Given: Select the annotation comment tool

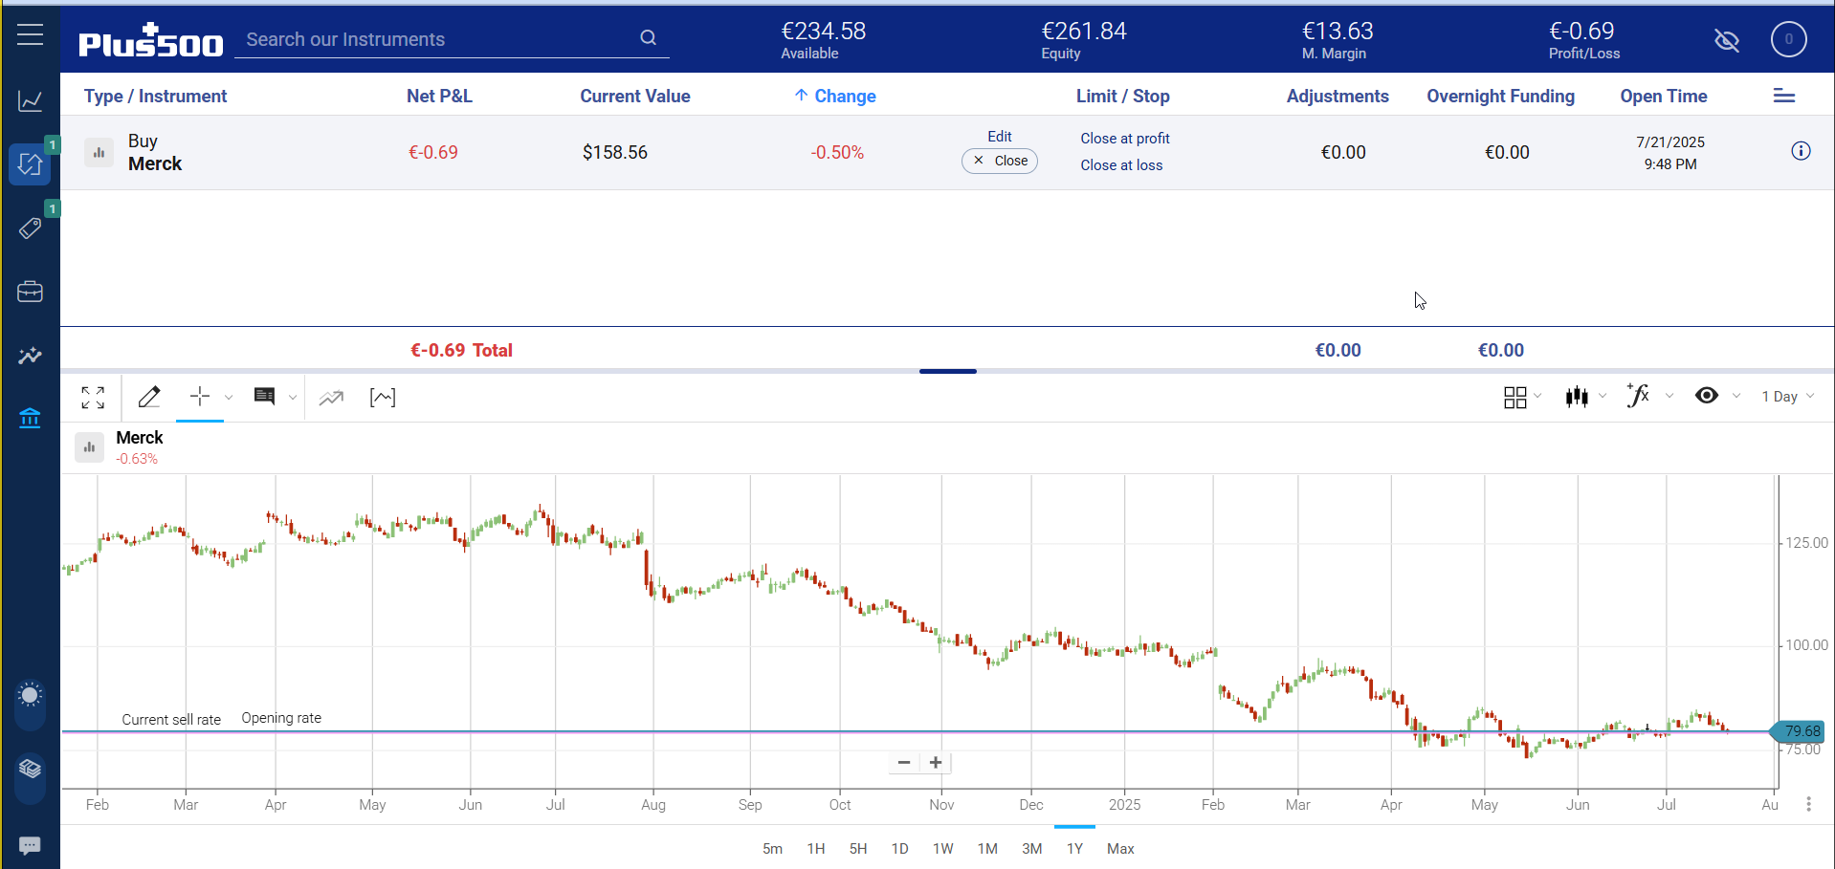Looking at the screenshot, I should [x=265, y=397].
